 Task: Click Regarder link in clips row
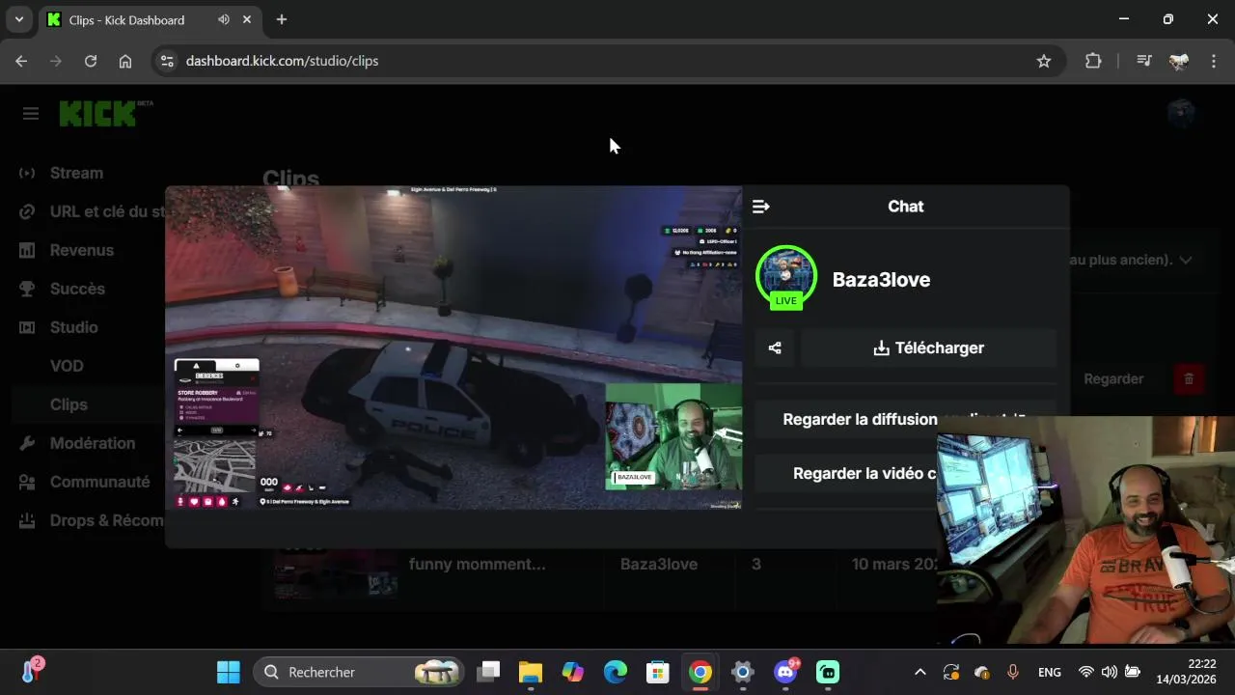[x=1113, y=379]
